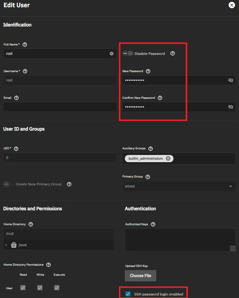Click the Email input field
Screen dimensions: 239x298
[60, 107]
